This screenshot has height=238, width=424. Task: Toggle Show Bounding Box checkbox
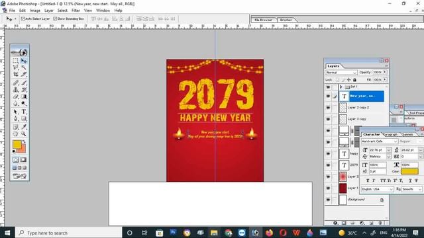coord(55,19)
